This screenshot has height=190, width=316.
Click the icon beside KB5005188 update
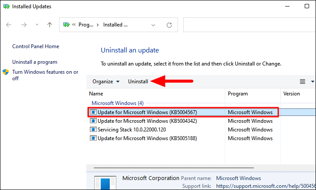click(x=93, y=138)
